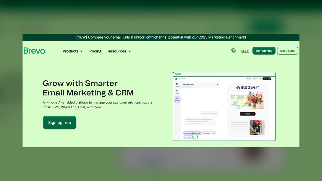This screenshot has height=181, width=322.
Task: Select the Aura AI sidebar icon
Action: point(177,99)
